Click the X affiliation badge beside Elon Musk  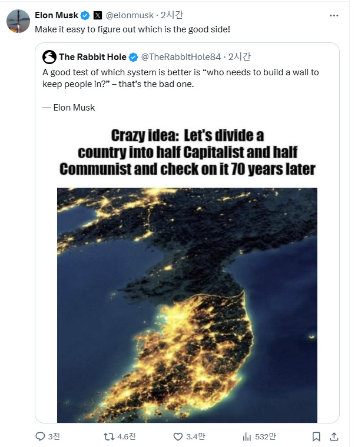tap(98, 15)
